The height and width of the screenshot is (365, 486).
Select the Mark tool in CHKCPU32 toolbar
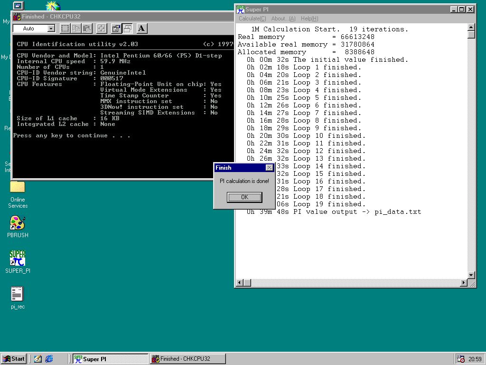[65, 29]
